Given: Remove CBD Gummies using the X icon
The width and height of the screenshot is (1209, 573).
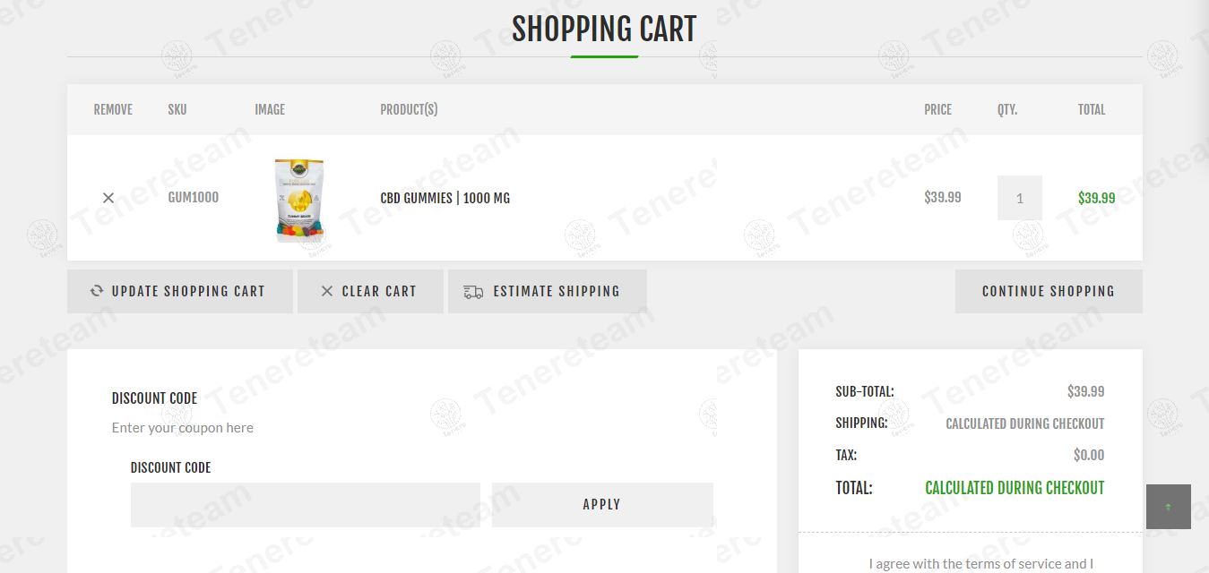Looking at the screenshot, I should [x=108, y=198].
